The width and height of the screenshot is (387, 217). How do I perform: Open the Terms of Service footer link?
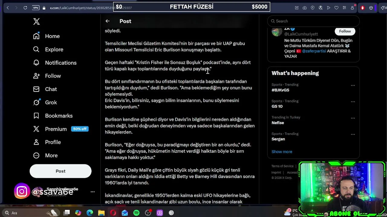point(282,166)
